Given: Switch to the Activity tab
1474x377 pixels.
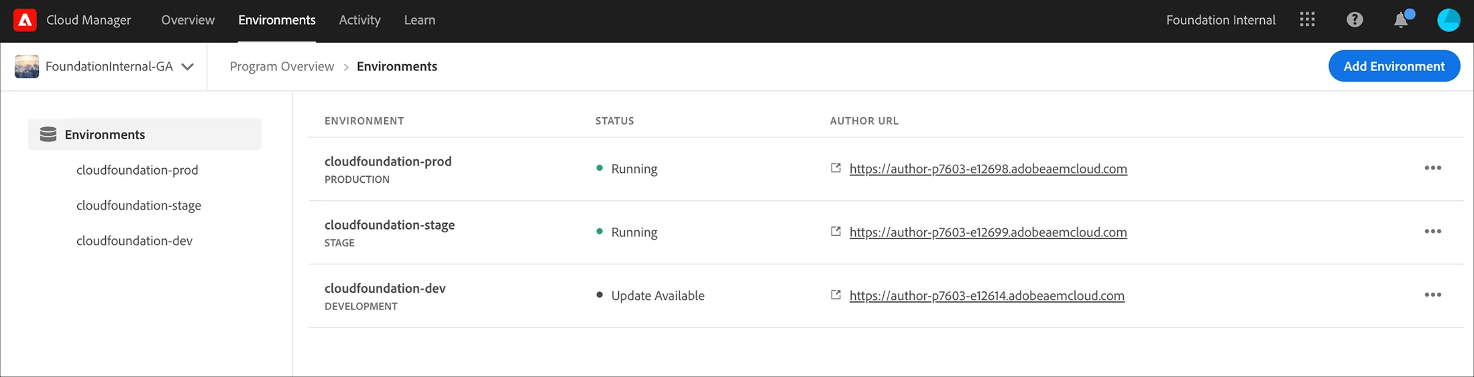Looking at the screenshot, I should [359, 20].
